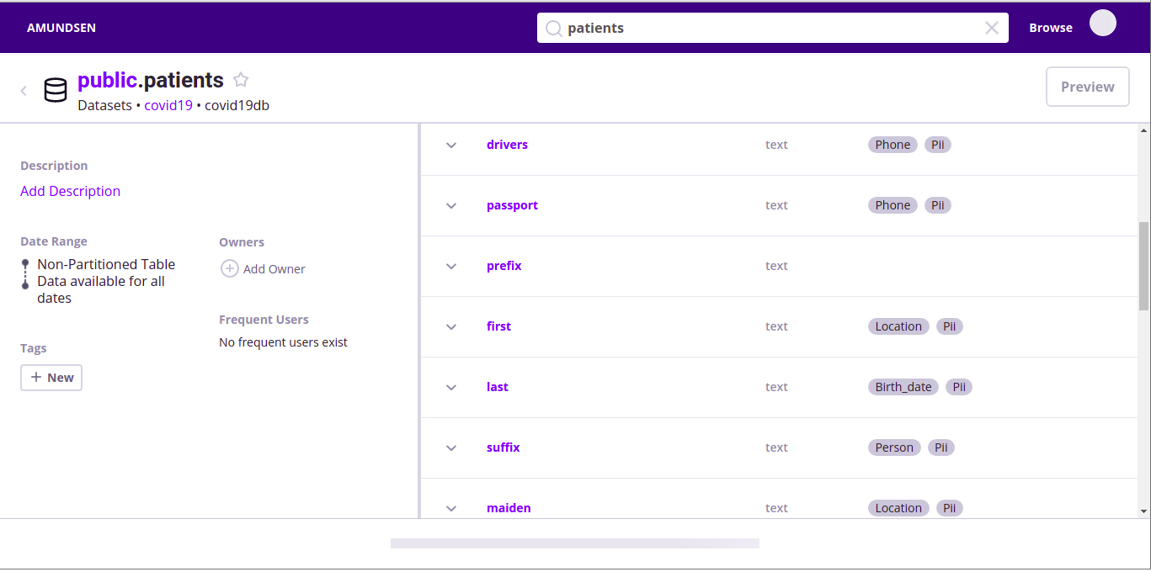Click the Add Description link
The image size is (1151, 572).
coord(70,191)
